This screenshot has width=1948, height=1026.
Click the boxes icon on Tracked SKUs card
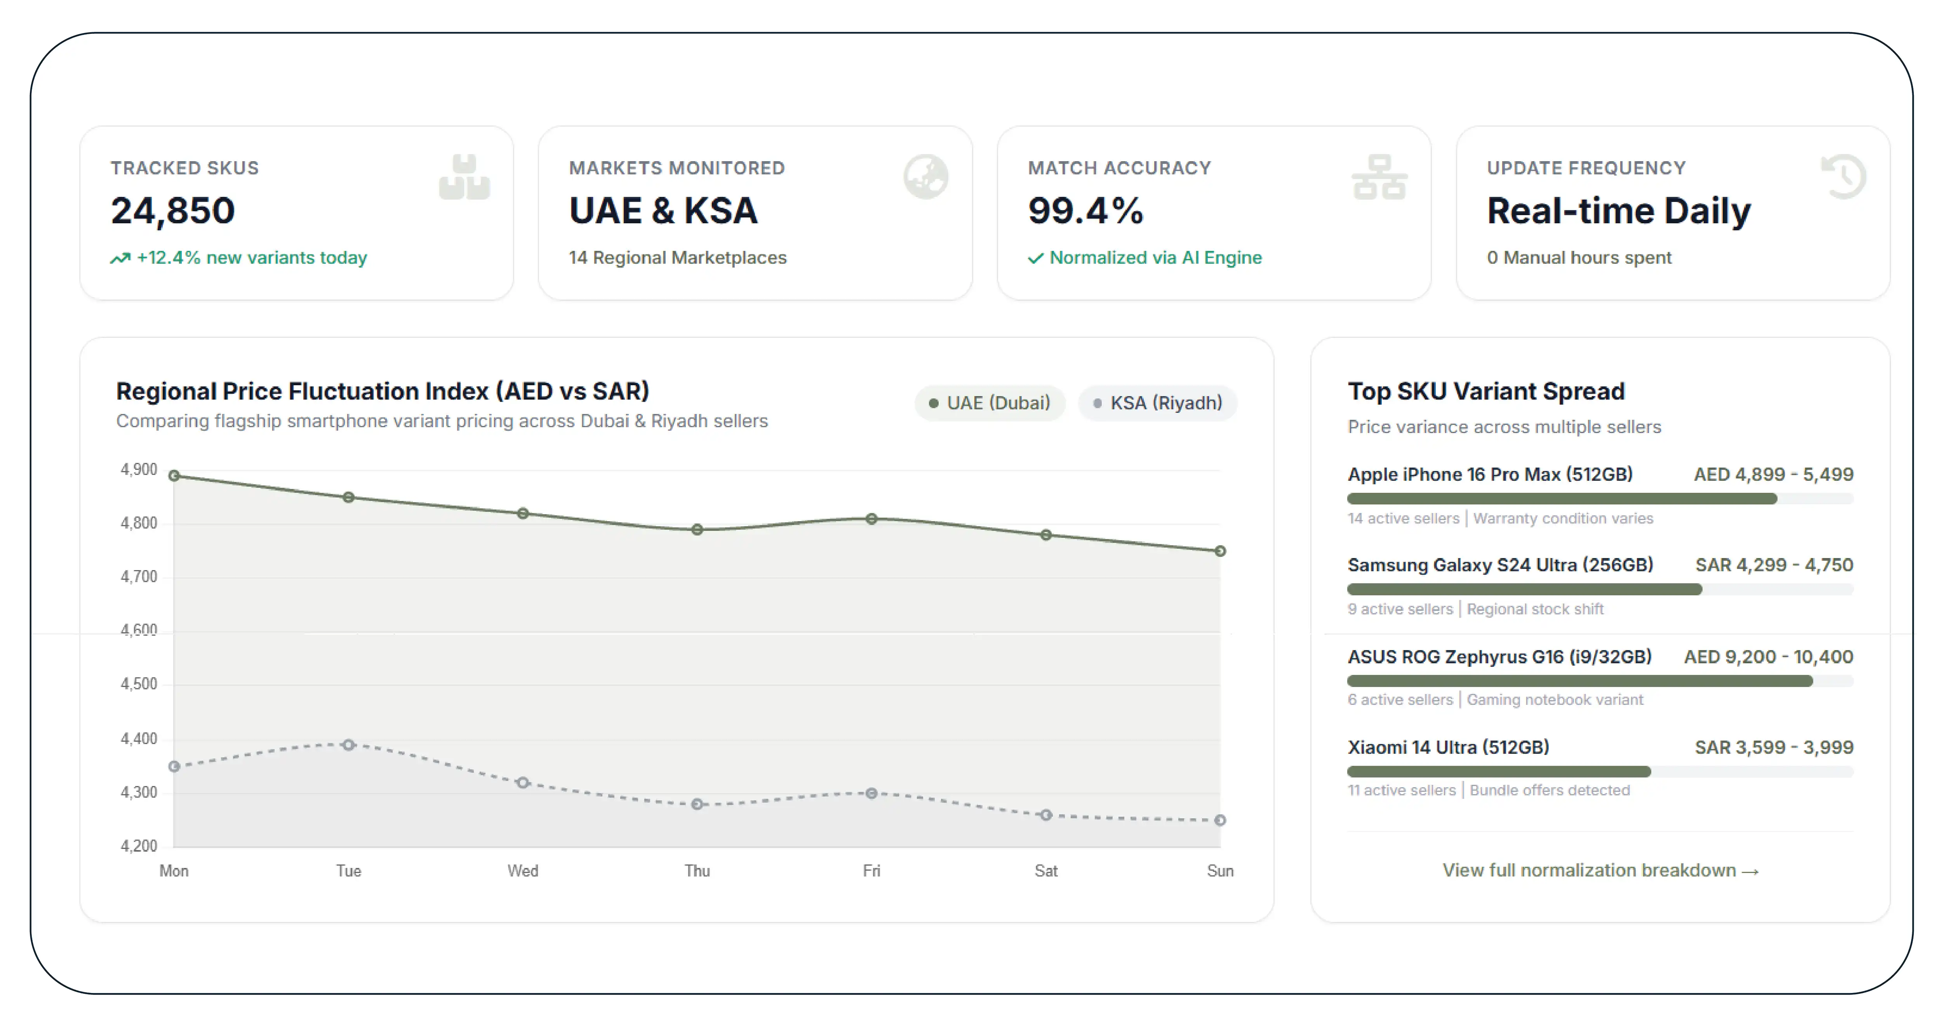464,177
